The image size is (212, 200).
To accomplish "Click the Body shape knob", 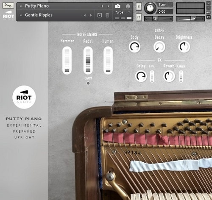I will coord(134,47).
